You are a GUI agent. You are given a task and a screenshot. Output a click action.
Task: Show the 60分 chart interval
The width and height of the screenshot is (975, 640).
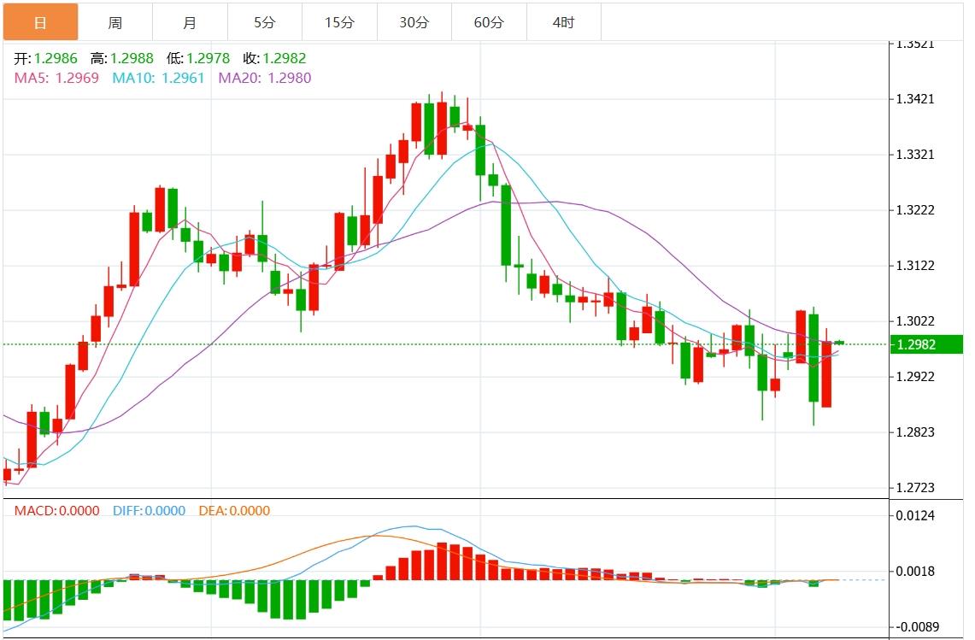click(489, 22)
